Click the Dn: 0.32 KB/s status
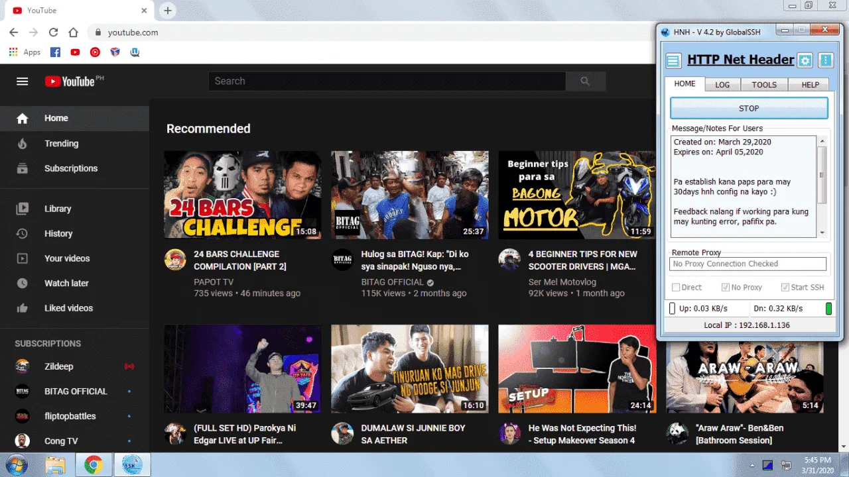The width and height of the screenshot is (849, 477). point(778,309)
